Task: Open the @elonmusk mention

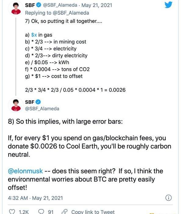Action: [x=25, y=171]
